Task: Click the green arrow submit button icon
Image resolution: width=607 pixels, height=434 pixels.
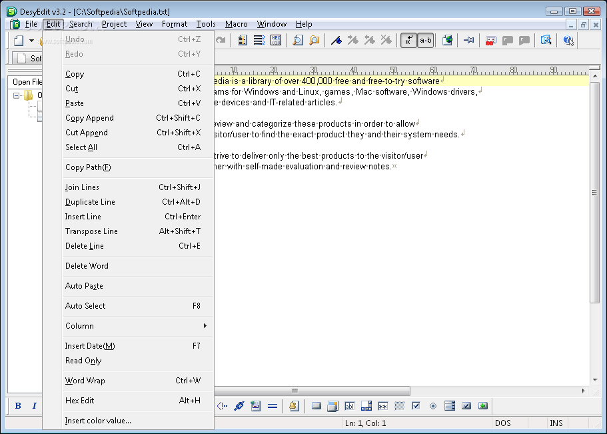Action: click(483, 406)
